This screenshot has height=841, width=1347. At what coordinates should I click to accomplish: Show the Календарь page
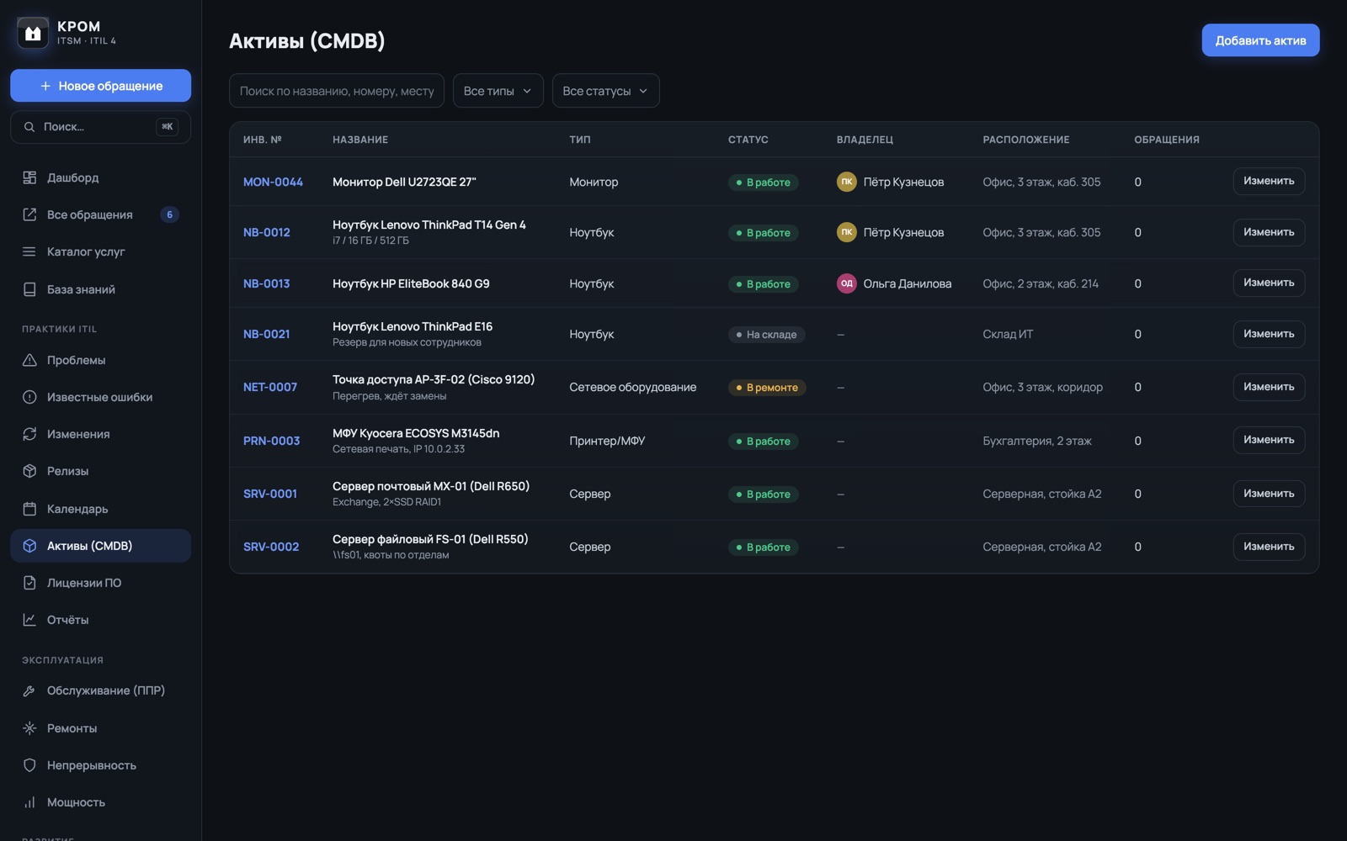click(x=100, y=509)
